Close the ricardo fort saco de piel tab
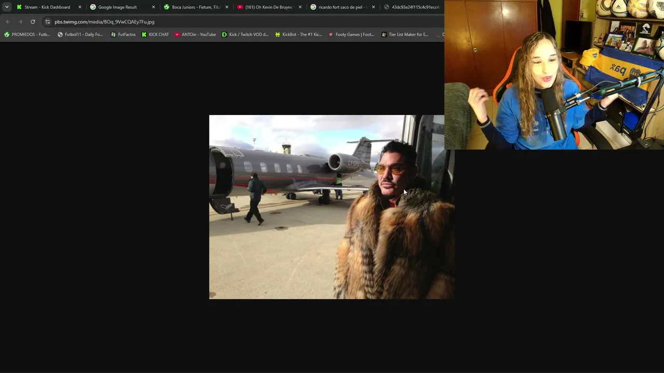This screenshot has width=664, height=373. point(374,7)
